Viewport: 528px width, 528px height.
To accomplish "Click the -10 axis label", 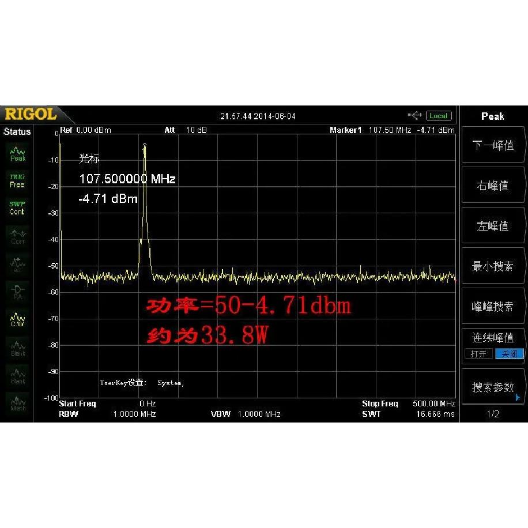I will coord(54,160).
